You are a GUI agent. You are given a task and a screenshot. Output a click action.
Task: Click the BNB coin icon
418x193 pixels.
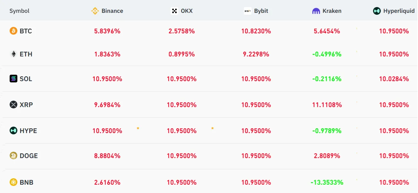pos(13,182)
